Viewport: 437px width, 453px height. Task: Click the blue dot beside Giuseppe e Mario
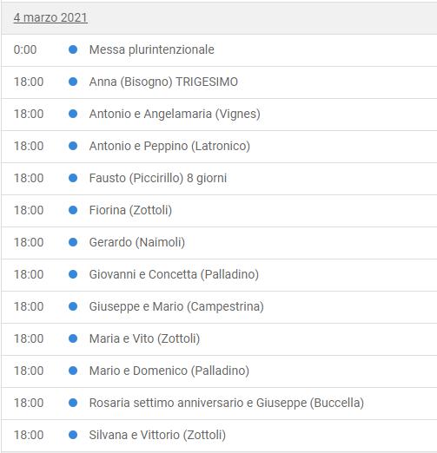click(x=73, y=306)
